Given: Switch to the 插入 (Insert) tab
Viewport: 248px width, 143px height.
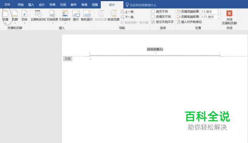Looking at the screenshot, I should (x=31, y=5).
